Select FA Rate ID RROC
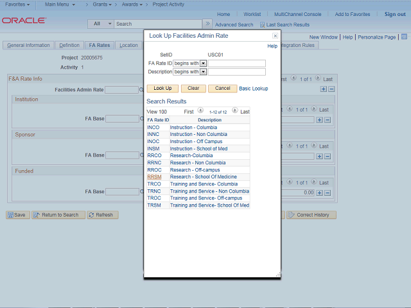Screen dimensions: 411x308 click(154, 170)
